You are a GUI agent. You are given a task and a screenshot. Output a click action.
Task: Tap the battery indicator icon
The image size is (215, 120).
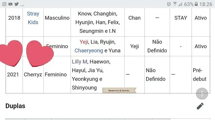pos(196,4)
